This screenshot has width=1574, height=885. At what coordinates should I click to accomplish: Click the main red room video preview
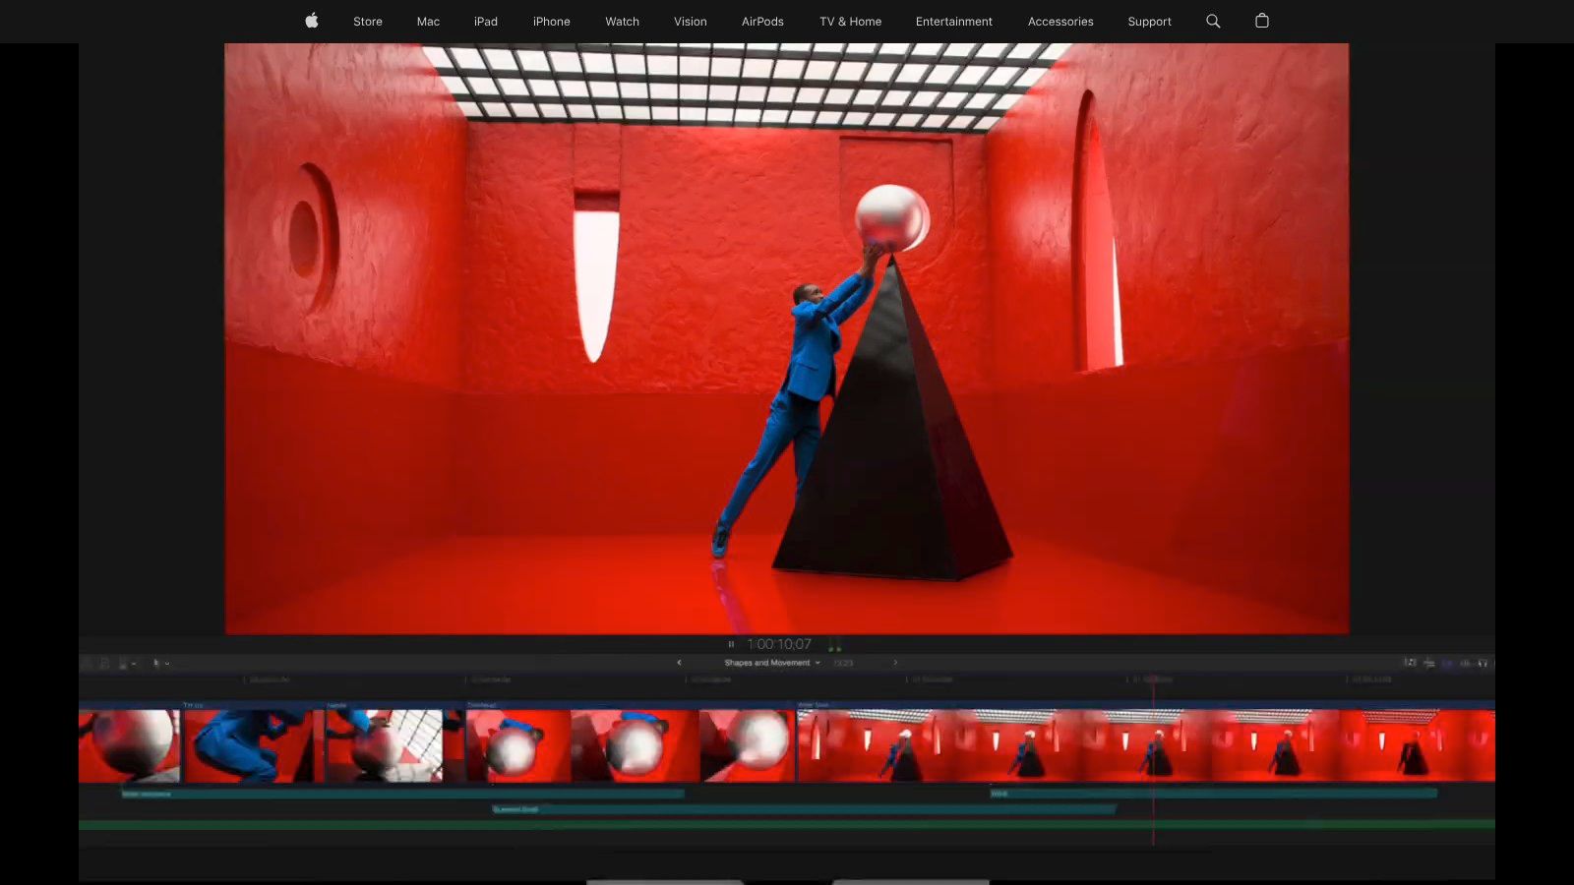click(x=787, y=338)
